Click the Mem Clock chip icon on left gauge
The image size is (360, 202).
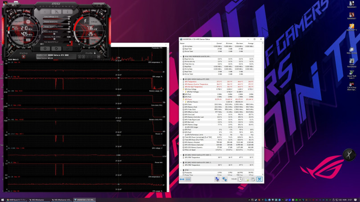pos(28,40)
